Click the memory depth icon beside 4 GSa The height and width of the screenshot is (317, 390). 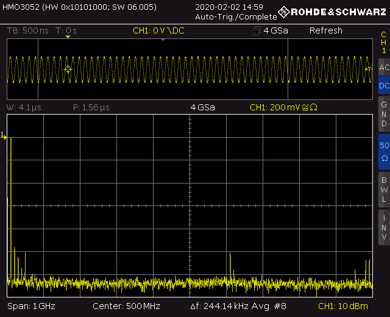coord(255,31)
